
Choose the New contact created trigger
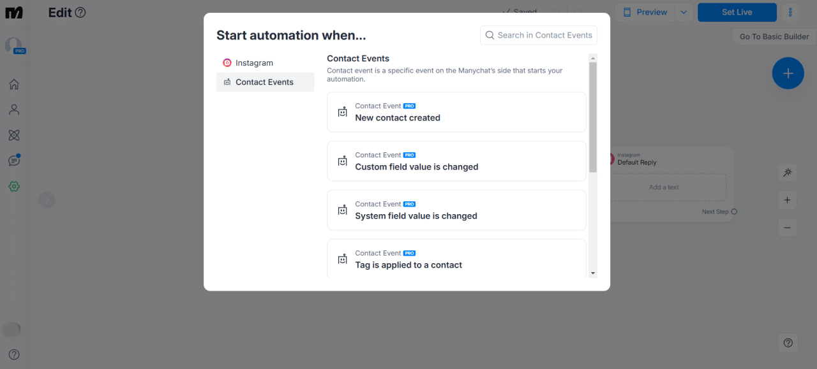456,112
